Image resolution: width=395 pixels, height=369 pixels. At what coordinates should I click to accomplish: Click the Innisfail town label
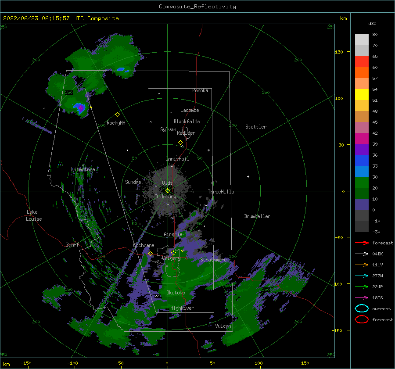click(177, 159)
